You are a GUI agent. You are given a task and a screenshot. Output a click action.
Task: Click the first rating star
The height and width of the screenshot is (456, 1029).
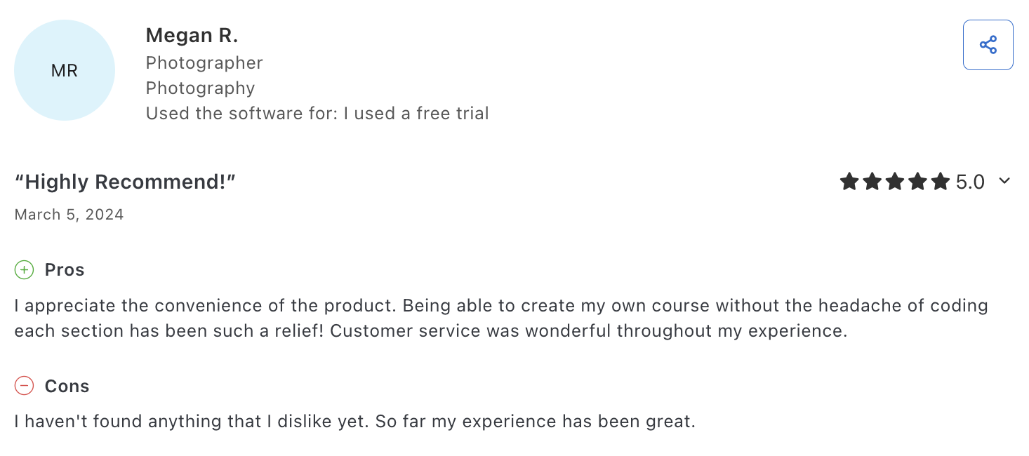click(x=849, y=182)
